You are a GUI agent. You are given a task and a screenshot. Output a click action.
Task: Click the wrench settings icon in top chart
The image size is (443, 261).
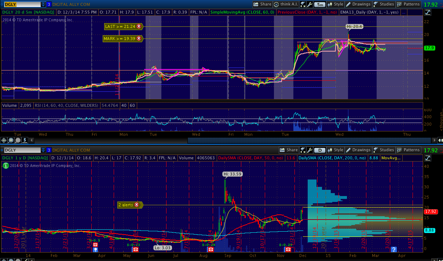click(x=310, y=4)
